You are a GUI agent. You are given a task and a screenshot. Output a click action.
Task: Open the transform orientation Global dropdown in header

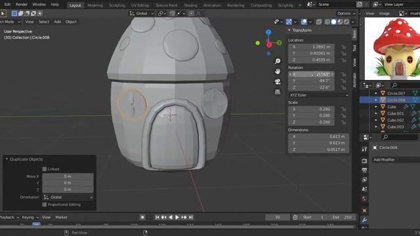(142, 13)
